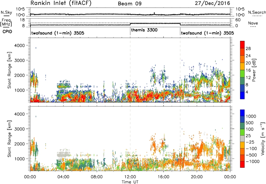Click isolated echo near 3800 km in Power panel
The height and width of the screenshot is (184, 266).
(x=36, y=48)
